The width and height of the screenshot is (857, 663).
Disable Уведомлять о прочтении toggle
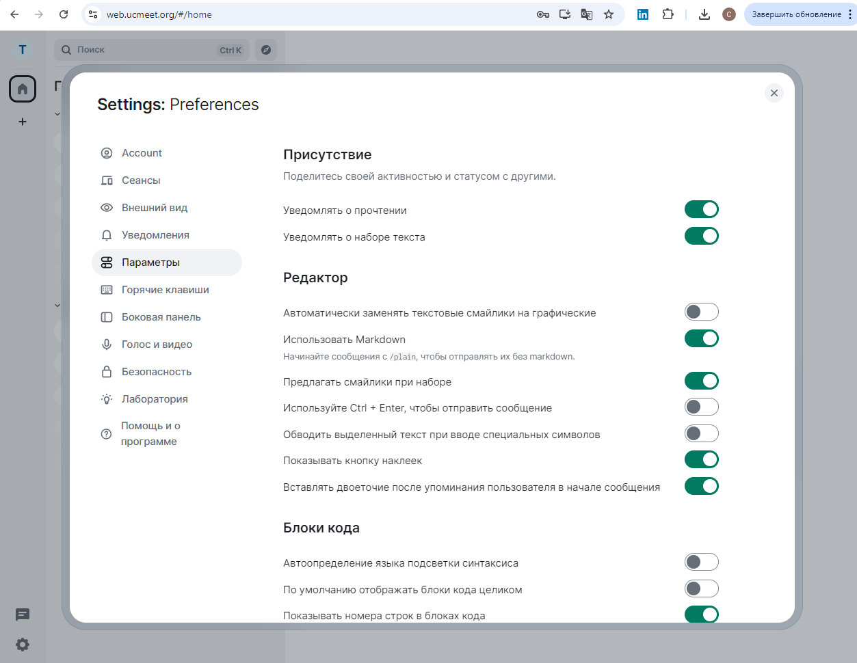click(x=702, y=209)
